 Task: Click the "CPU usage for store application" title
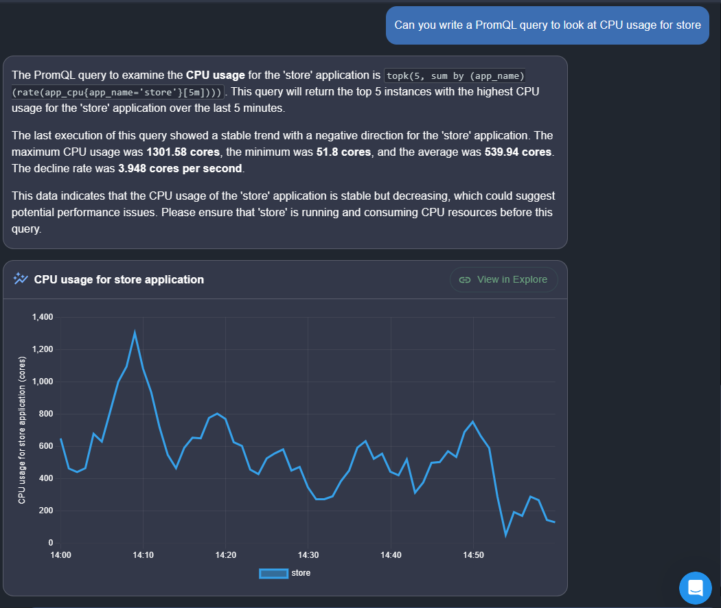(x=119, y=279)
